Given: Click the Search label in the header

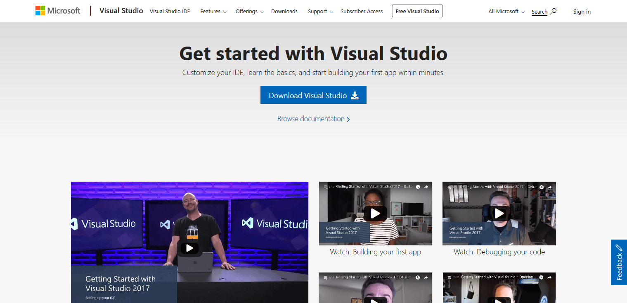Looking at the screenshot, I should pyautogui.click(x=539, y=12).
